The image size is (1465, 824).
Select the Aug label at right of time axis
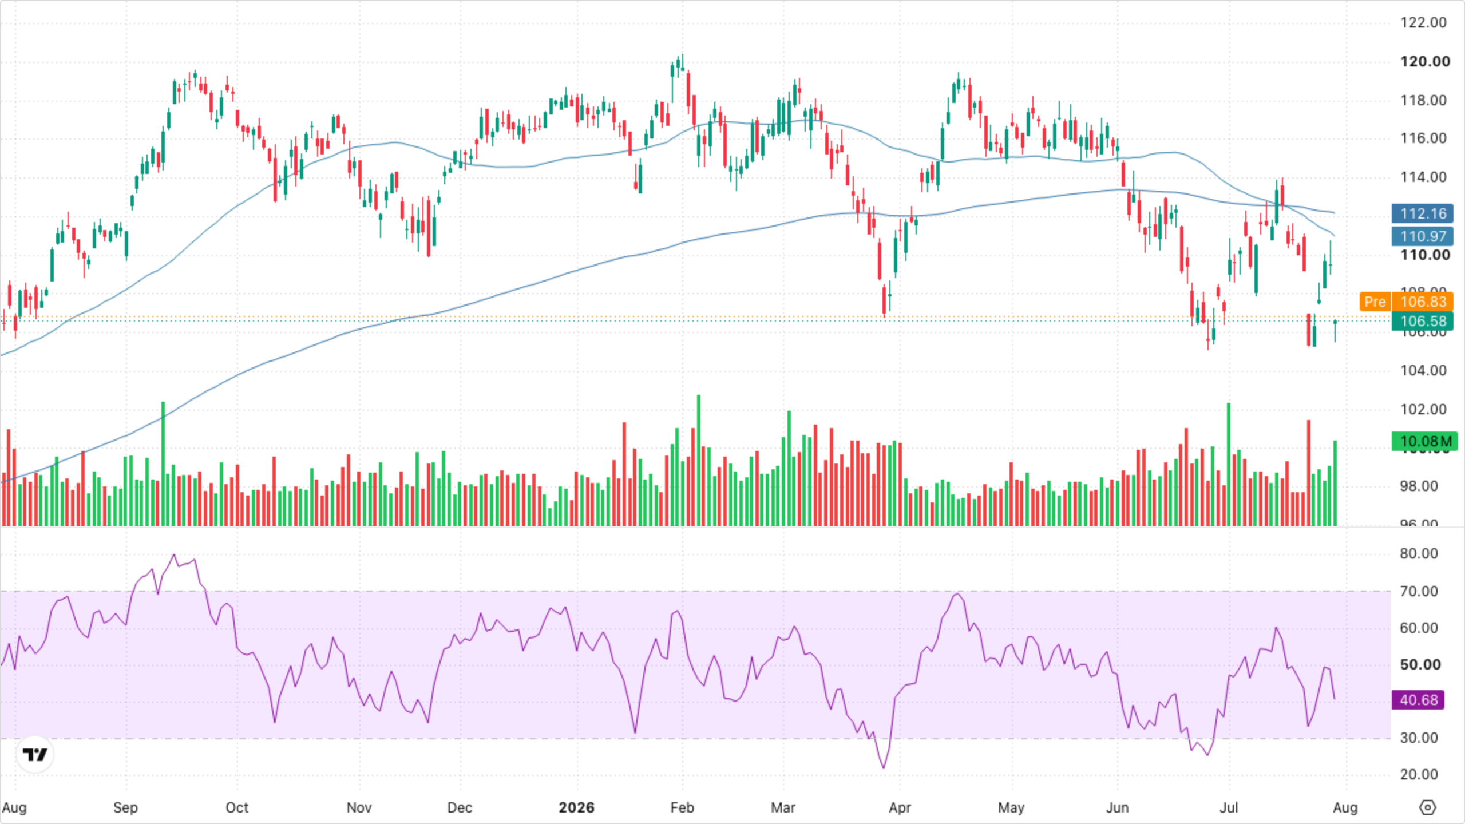pyautogui.click(x=1345, y=807)
